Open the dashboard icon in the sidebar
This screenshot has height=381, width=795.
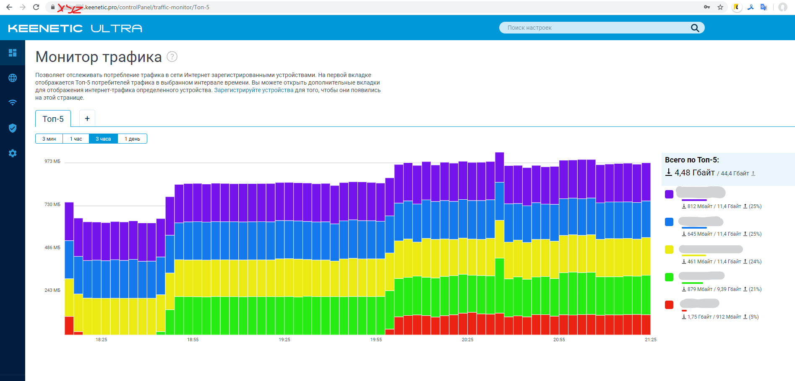click(13, 53)
